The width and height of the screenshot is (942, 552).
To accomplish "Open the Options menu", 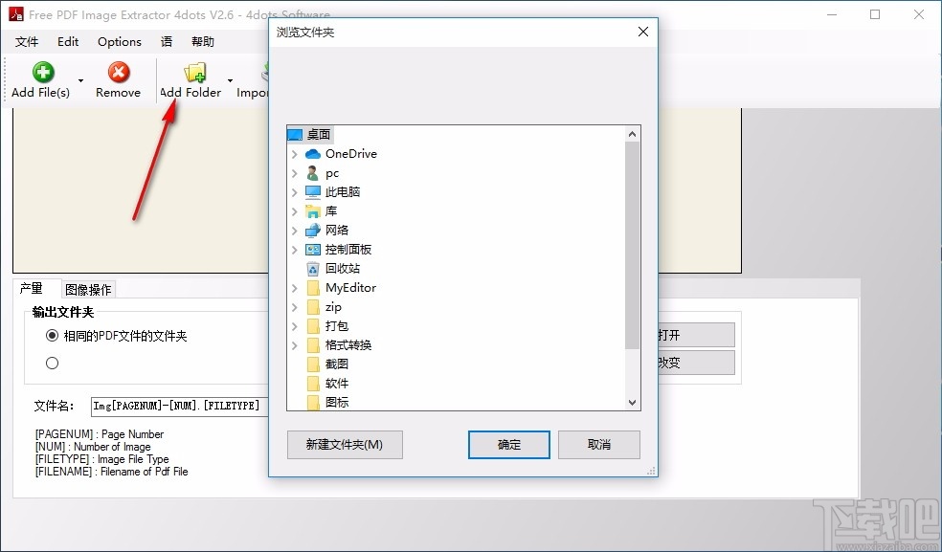I will [x=119, y=41].
